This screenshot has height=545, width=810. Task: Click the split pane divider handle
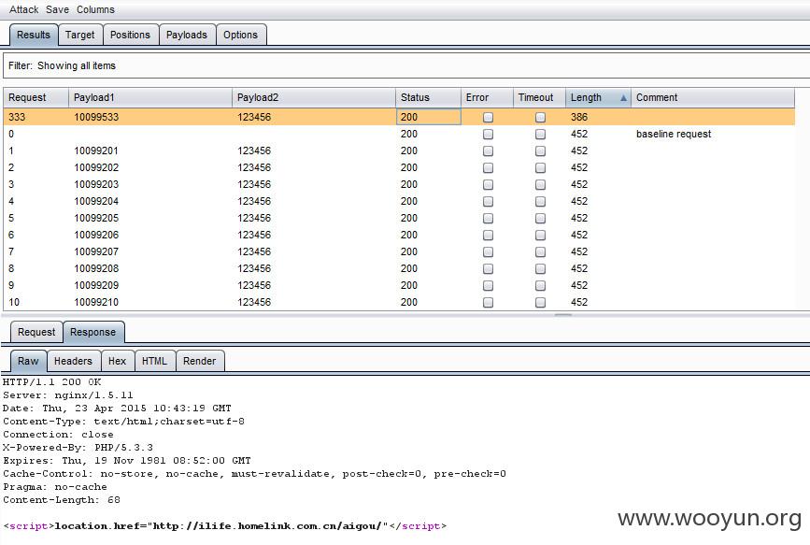(563, 314)
